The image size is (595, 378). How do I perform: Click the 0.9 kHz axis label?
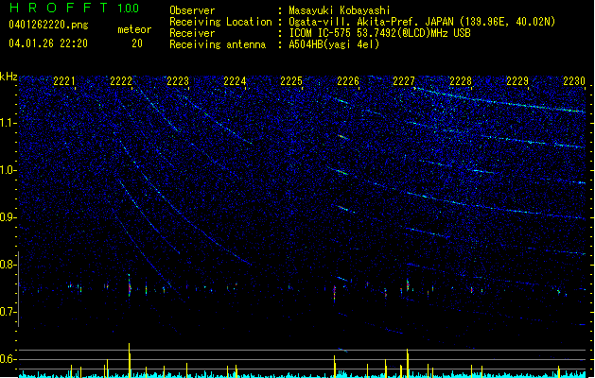pyautogui.click(x=9, y=217)
